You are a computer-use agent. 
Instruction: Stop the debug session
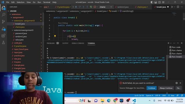pos(95,7)
